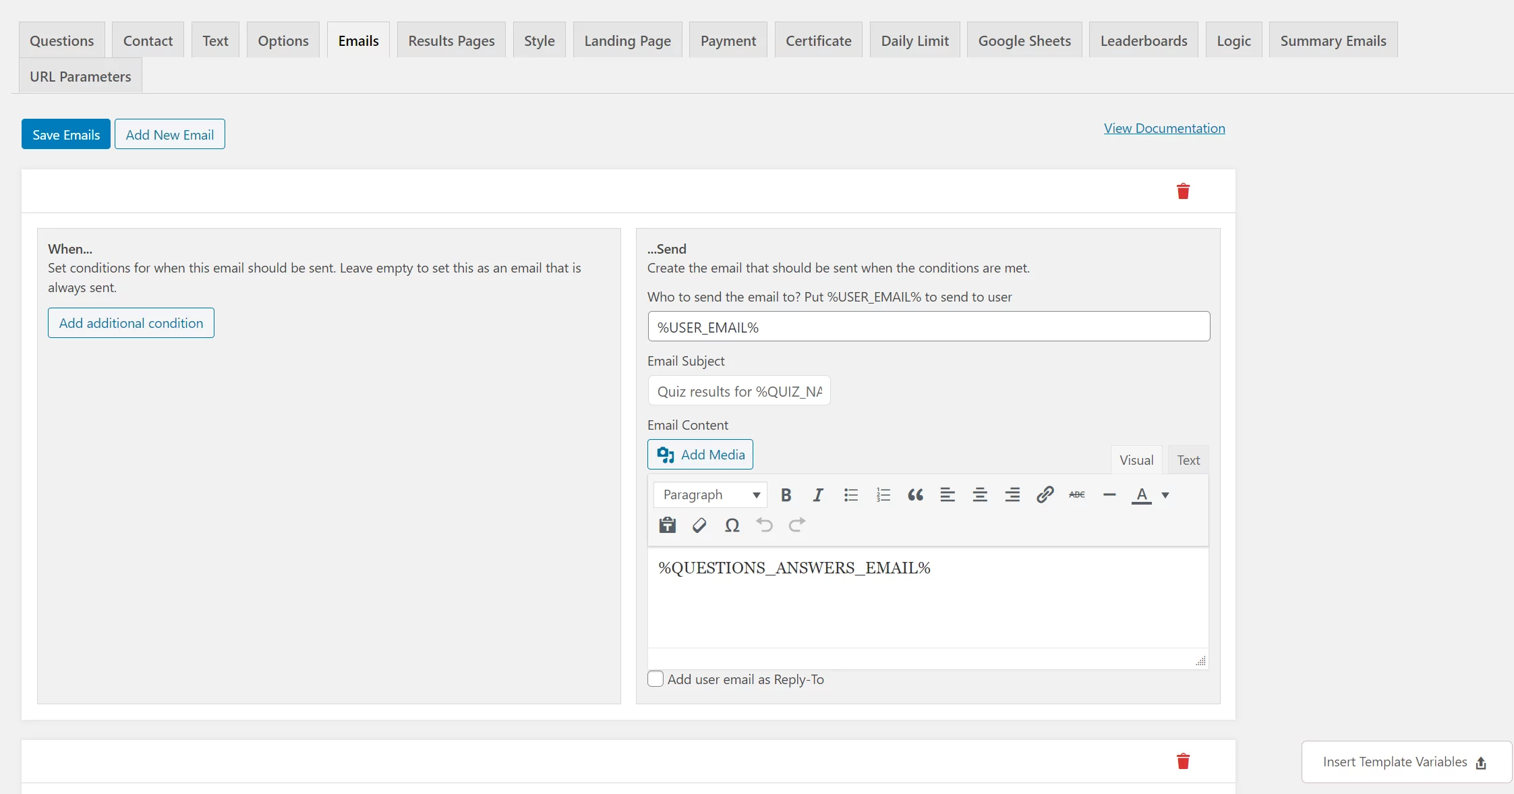Delete this email with the trash icon

coord(1183,191)
